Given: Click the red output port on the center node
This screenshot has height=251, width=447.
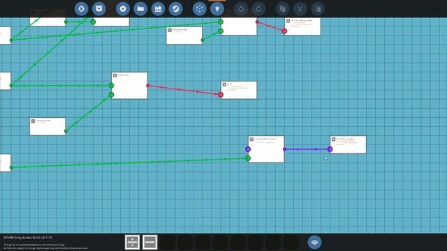Looking at the screenshot, I should pos(147,85).
